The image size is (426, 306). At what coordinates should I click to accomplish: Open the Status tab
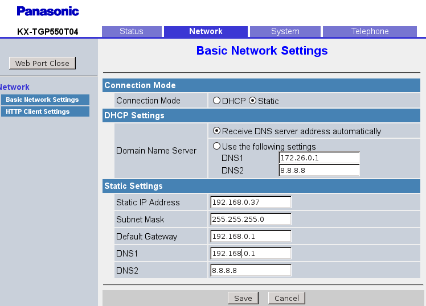point(132,31)
